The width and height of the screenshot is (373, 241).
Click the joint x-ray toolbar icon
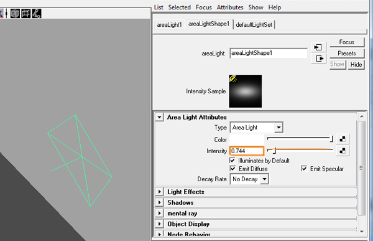tap(37, 13)
